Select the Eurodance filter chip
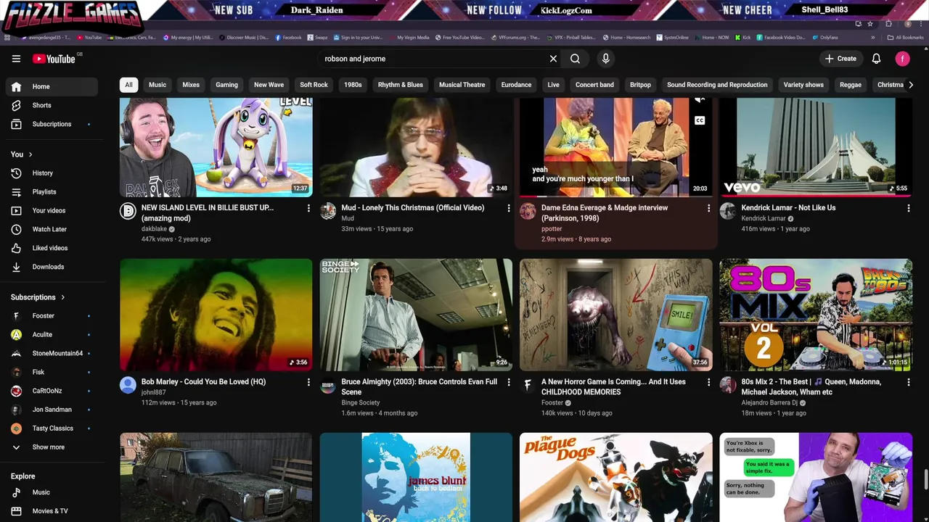The width and height of the screenshot is (929, 522). click(x=516, y=85)
